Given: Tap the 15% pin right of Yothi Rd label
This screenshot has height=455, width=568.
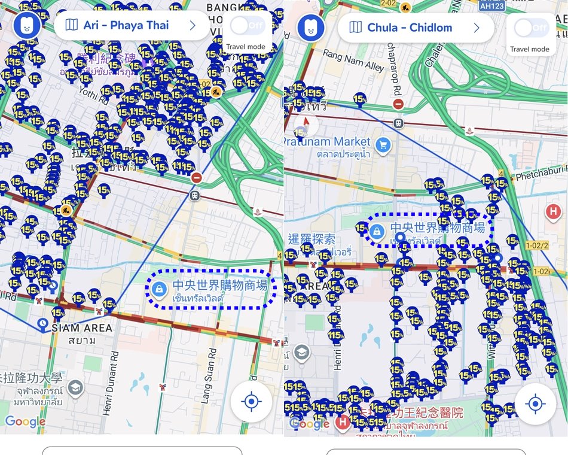Looking at the screenshot, I should [107, 92].
